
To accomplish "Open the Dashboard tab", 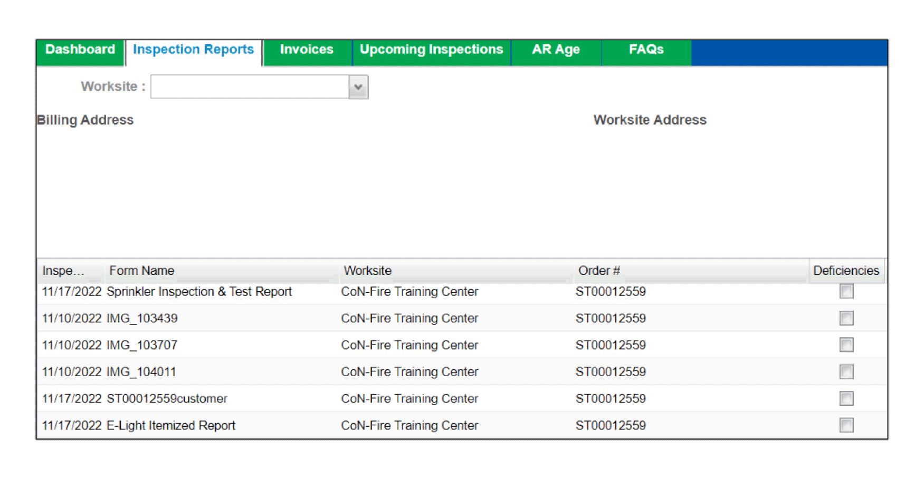I will (80, 50).
